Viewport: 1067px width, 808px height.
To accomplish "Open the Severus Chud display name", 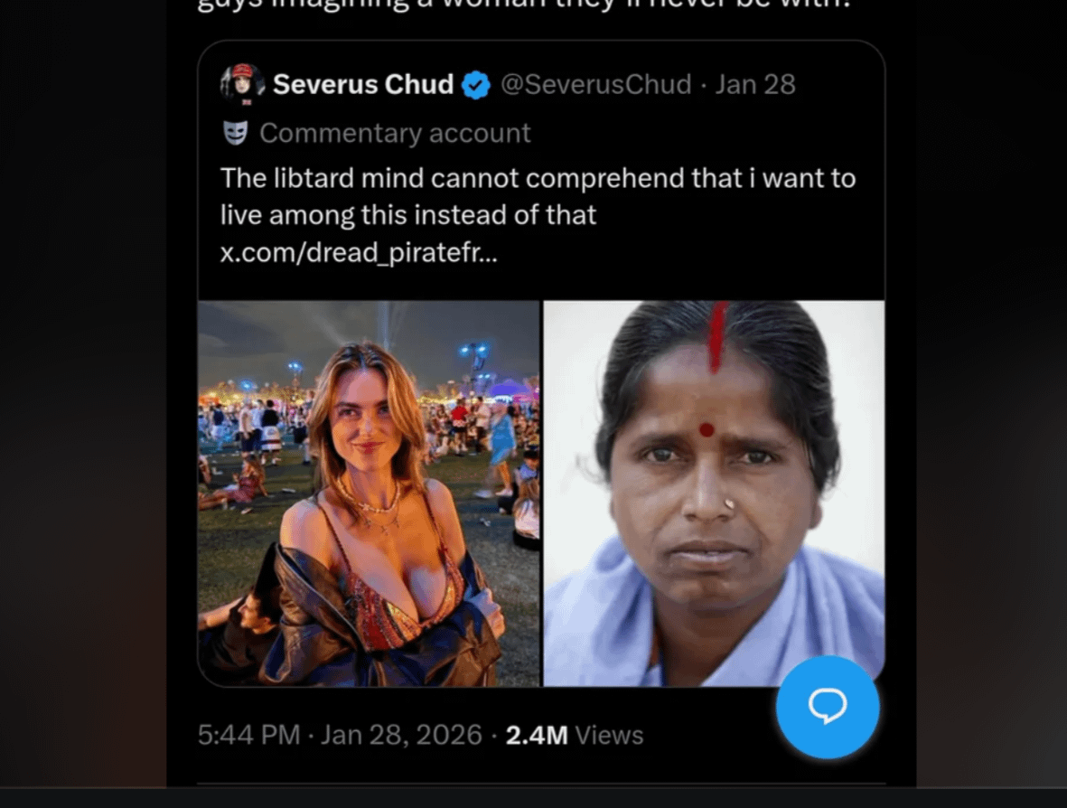I will click(362, 85).
